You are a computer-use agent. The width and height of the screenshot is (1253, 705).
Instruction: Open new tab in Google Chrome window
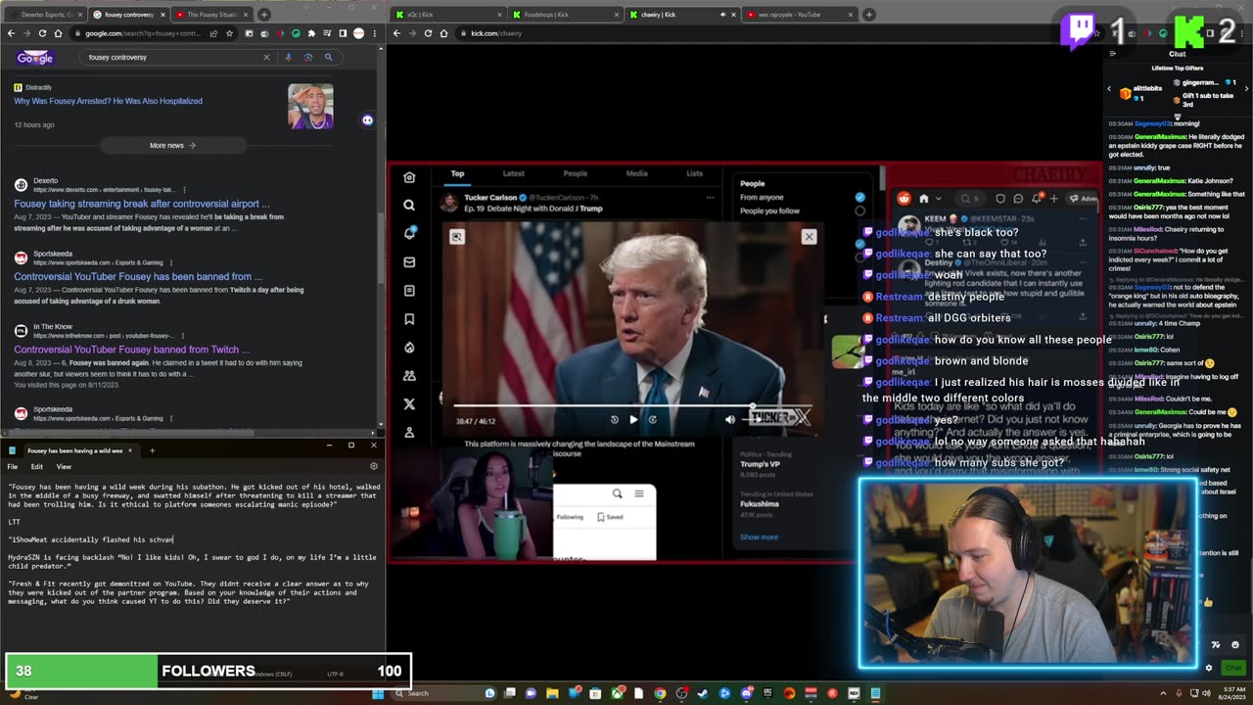pyautogui.click(x=264, y=15)
